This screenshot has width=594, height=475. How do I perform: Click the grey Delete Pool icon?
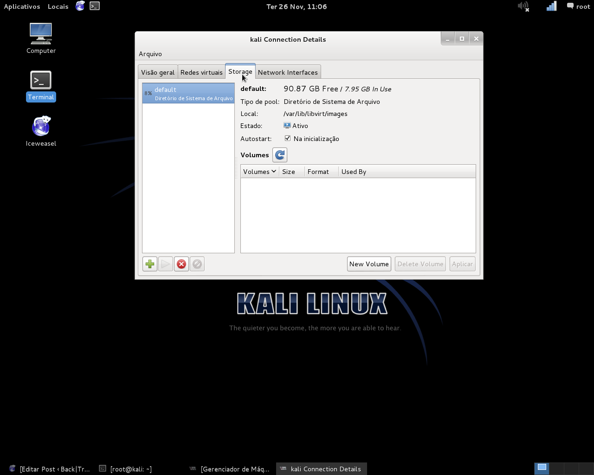(x=197, y=264)
